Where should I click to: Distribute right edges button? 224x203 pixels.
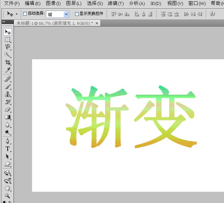(x=200, y=14)
